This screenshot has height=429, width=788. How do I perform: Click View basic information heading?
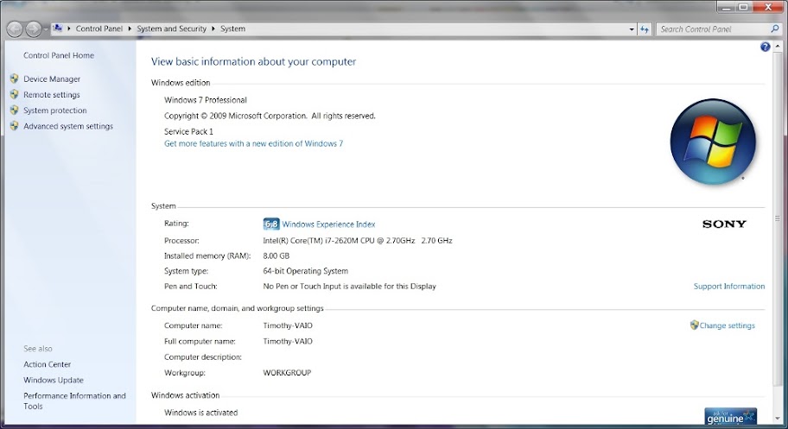pos(253,62)
